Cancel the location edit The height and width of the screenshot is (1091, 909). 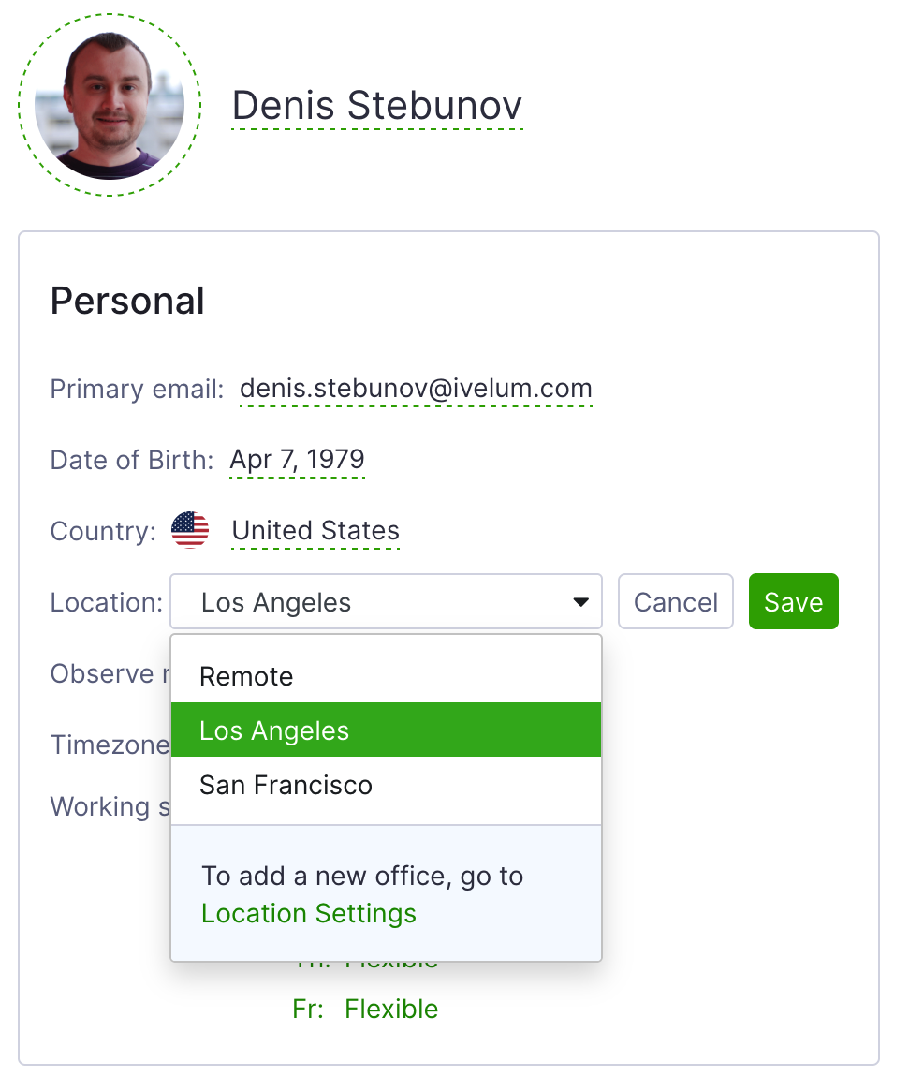[x=675, y=602]
